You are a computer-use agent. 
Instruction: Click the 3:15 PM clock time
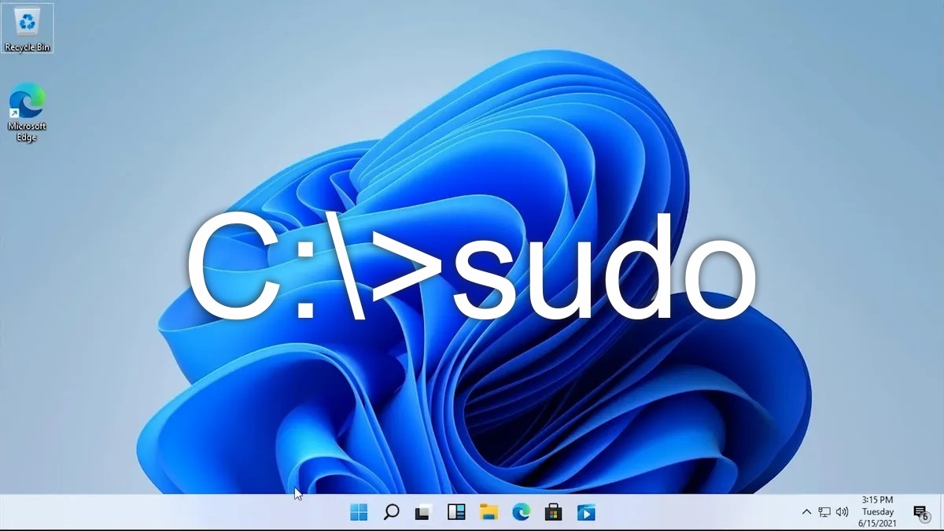tap(877, 500)
